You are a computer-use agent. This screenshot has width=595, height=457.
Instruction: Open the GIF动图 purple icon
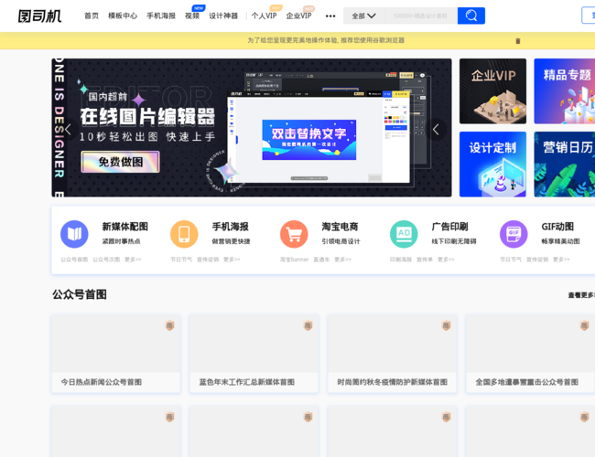point(514,234)
